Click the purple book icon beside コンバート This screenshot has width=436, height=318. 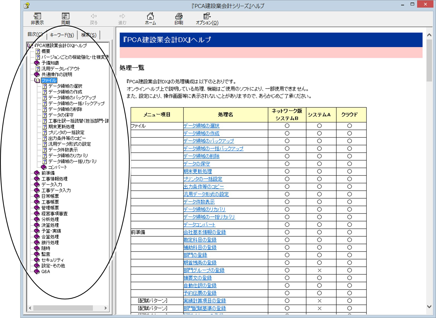[x=44, y=167]
